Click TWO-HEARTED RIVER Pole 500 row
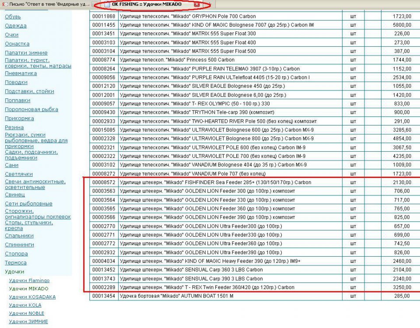420x328 pixels. point(255,121)
